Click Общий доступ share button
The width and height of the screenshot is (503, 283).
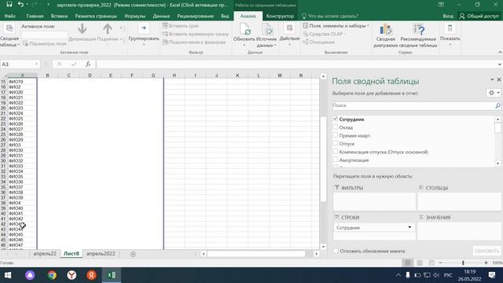click(x=479, y=16)
